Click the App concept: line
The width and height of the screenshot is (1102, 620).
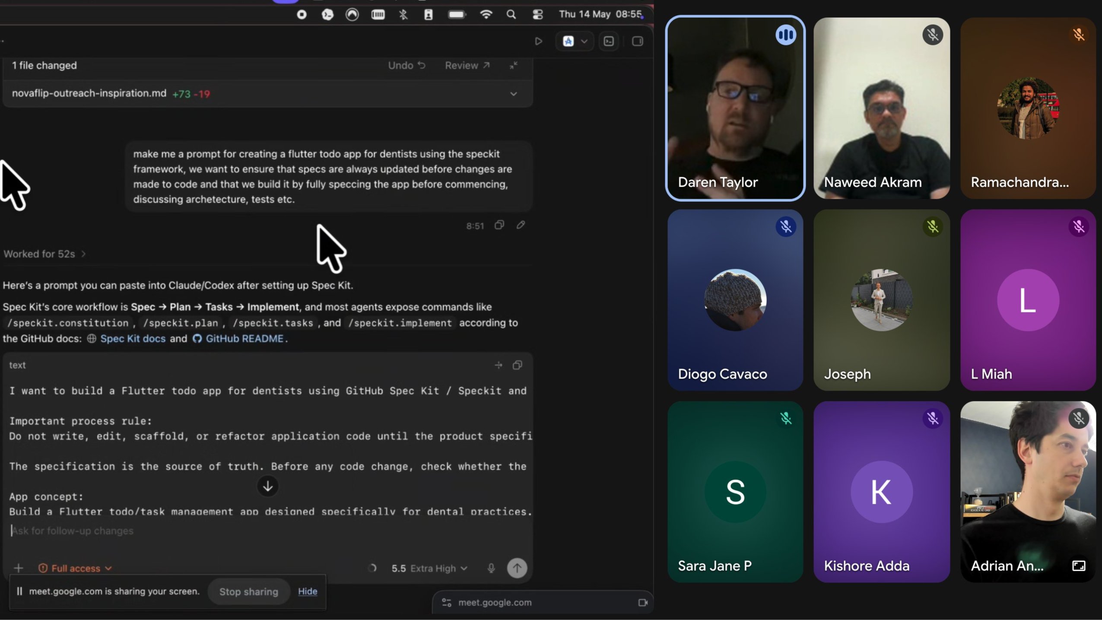(x=46, y=497)
